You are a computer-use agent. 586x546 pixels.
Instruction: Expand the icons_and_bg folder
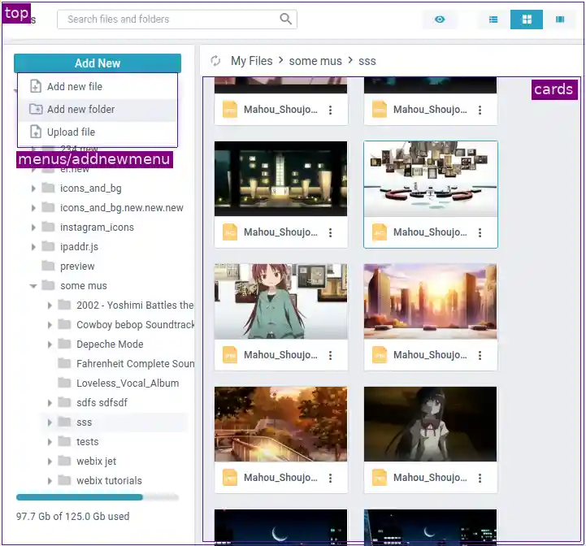33,188
